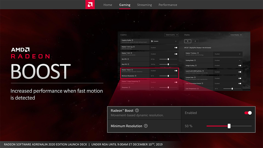The image size is (263, 148).
Task: Click help icon next to enlarged Minimum Resolution
Action: tap(146, 126)
